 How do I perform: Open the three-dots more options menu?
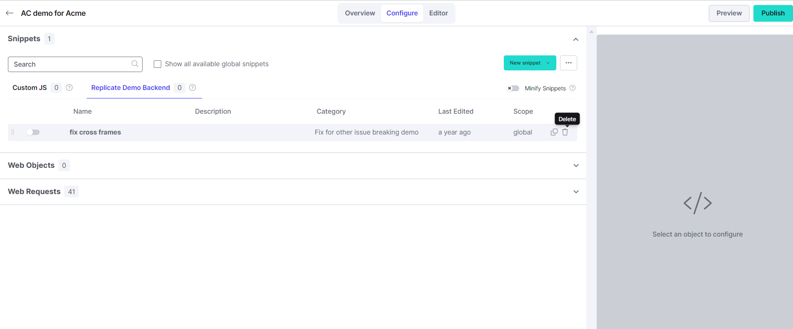pyautogui.click(x=568, y=63)
